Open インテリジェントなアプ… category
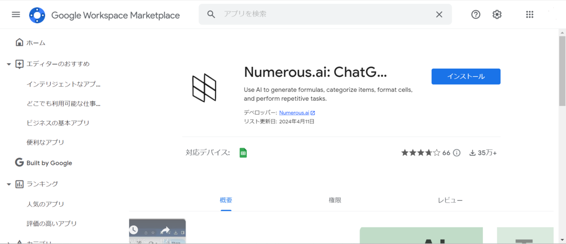Viewport: 566px width, 244px height. (64, 84)
